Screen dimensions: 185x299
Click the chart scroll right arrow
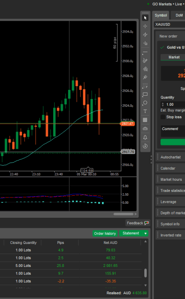coord(136,214)
